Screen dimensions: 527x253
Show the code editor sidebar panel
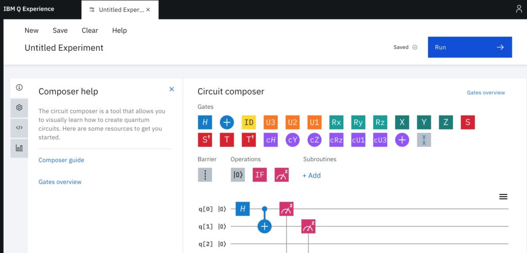coord(19,128)
